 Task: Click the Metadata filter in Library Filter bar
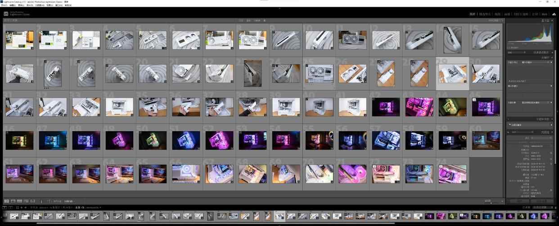(257, 20)
